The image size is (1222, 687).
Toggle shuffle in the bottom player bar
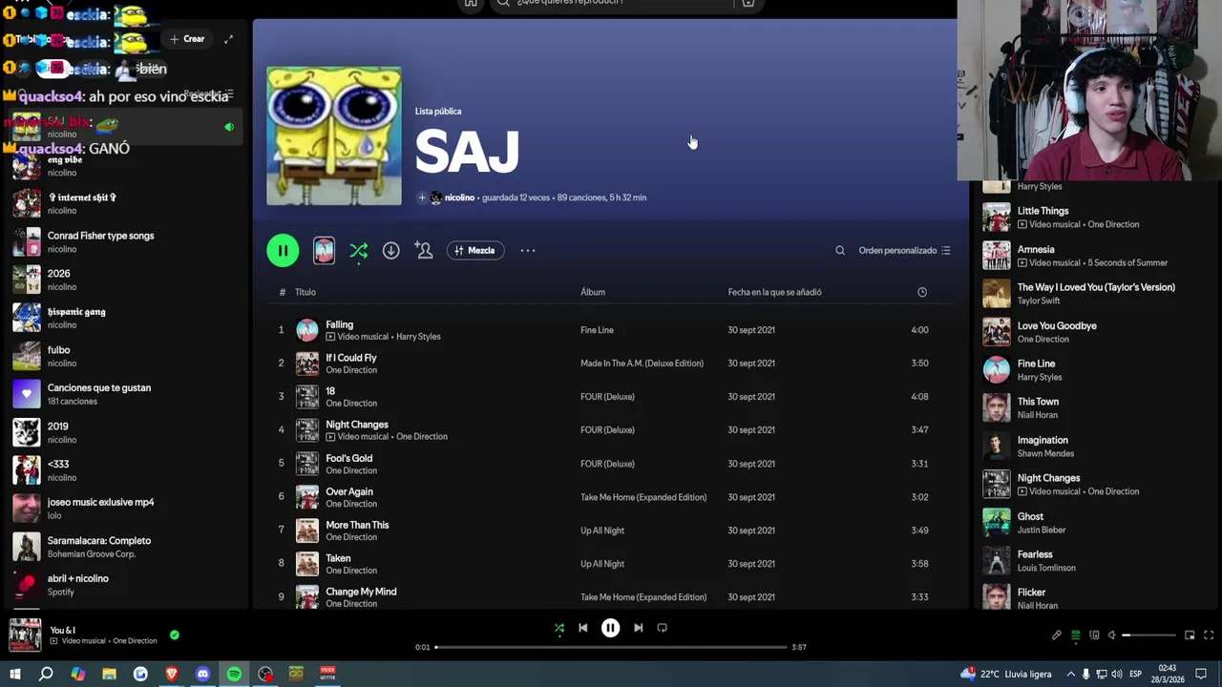(x=559, y=628)
